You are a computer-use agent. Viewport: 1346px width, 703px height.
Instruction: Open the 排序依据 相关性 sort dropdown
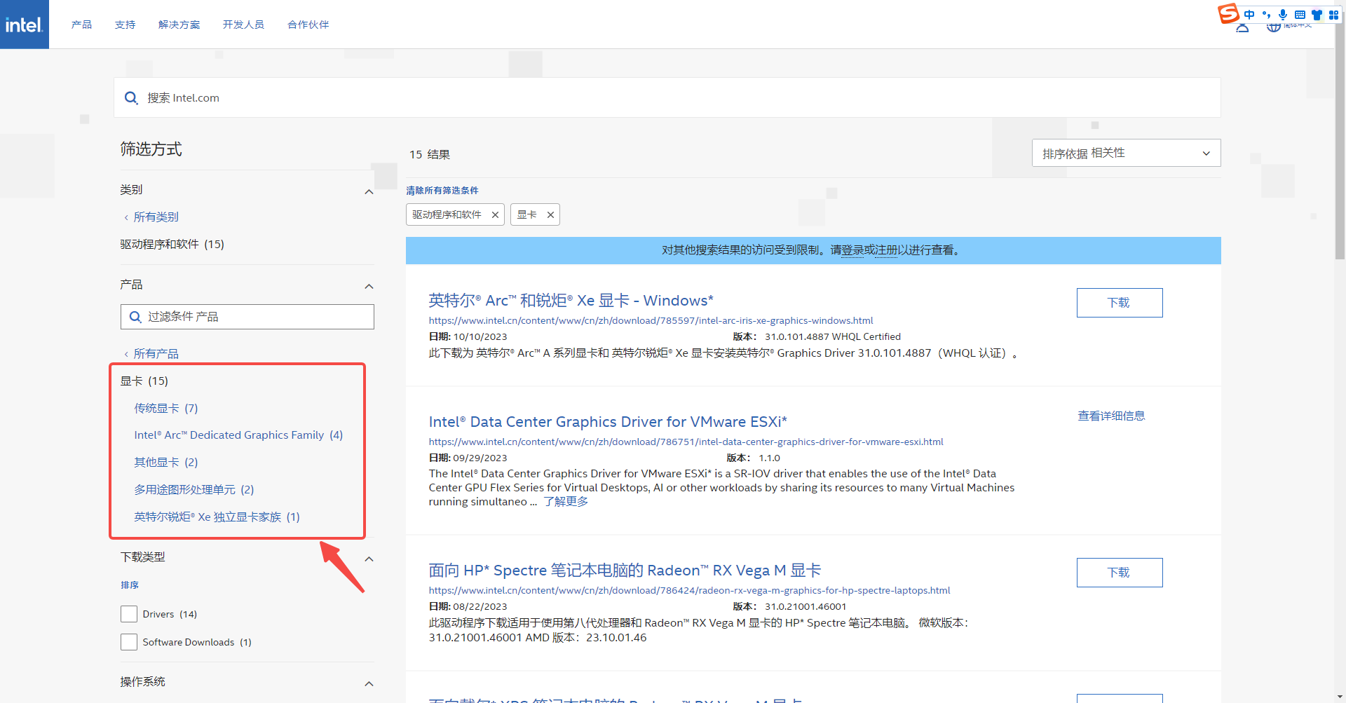(1126, 153)
